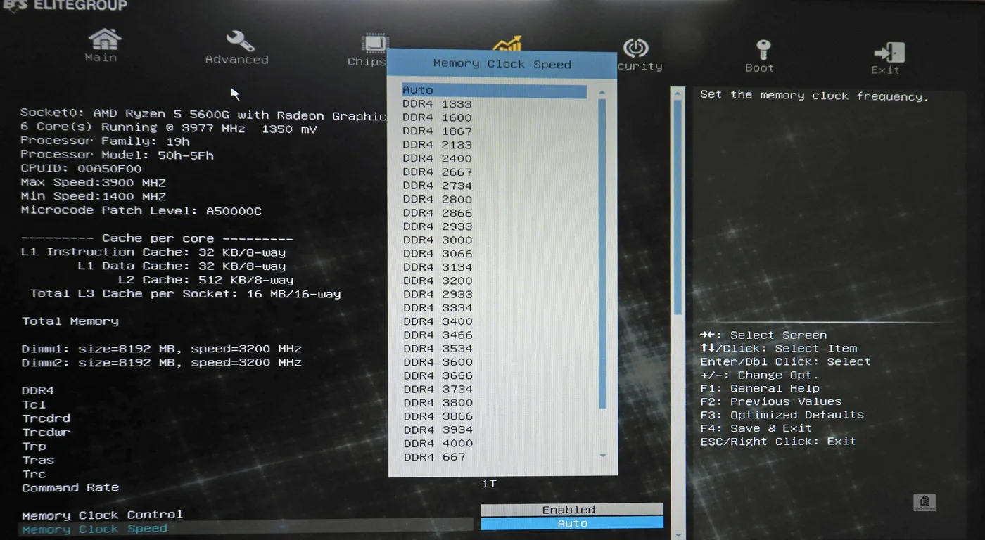The image size is (985, 540).
Task: Select DDR4 3934 option
Action: [437, 430]
